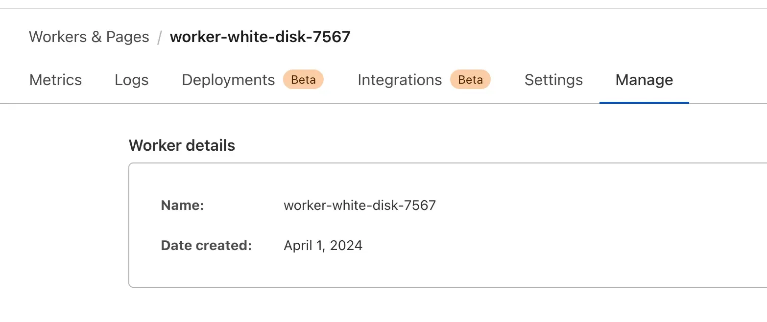Click the Beta badge beside Integrations

tap(470, 80)
